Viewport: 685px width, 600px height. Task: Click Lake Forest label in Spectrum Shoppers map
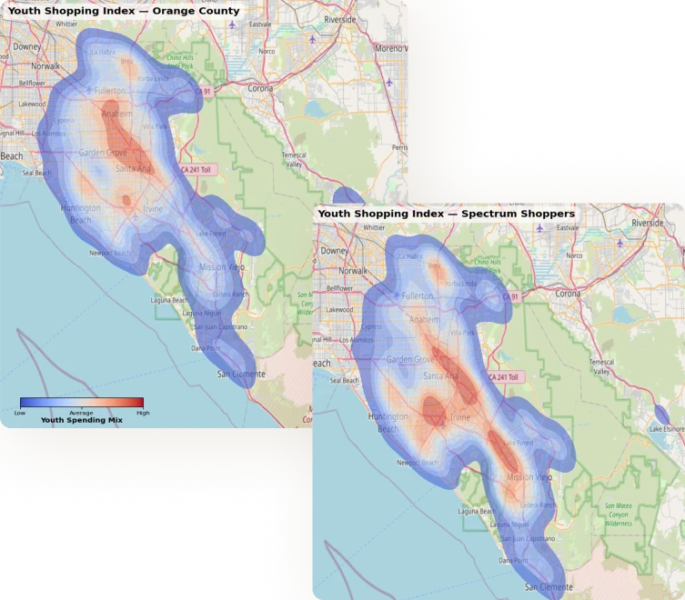519,443
